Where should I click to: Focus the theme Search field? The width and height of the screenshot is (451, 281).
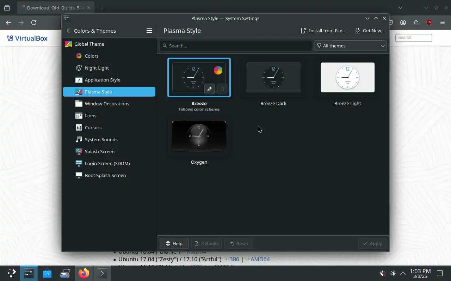[x=235, y=46]
